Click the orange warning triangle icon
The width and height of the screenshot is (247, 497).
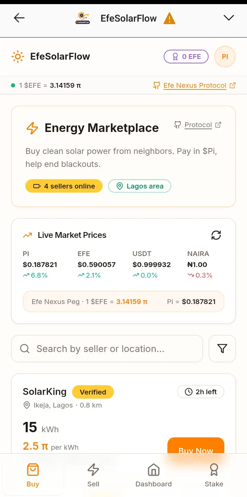point(169,19)
